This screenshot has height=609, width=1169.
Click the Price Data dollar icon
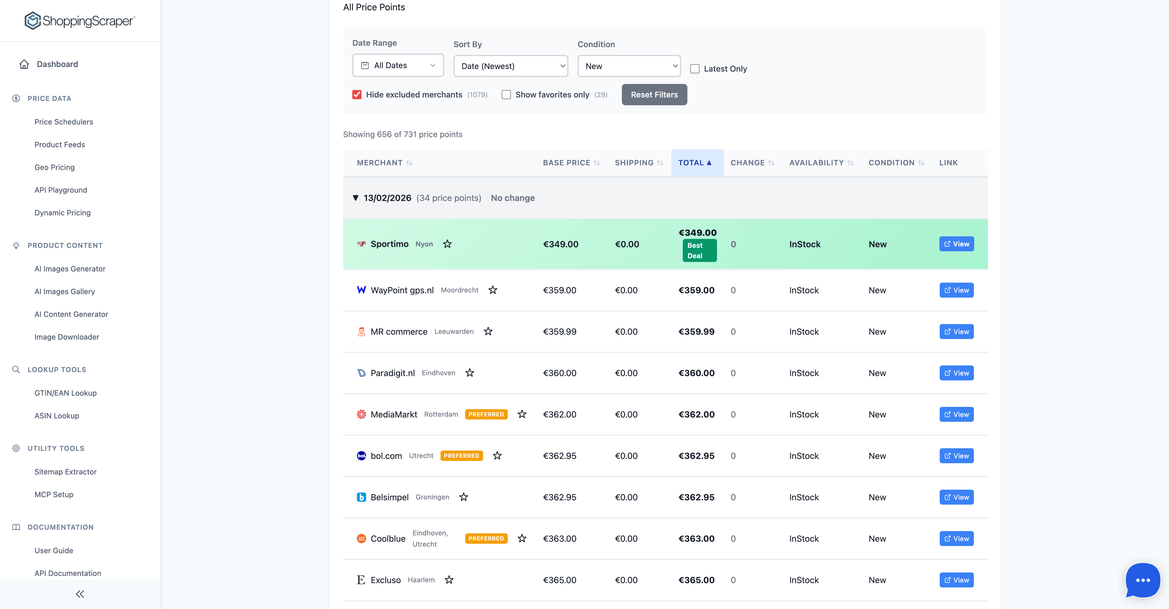(16, 98)
